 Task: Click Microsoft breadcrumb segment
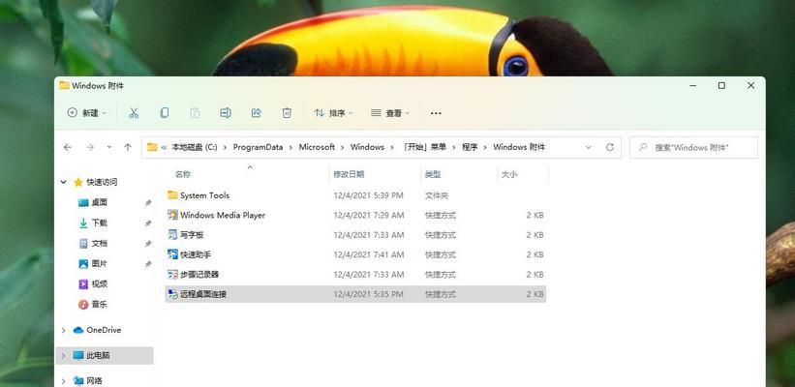pyautogui.click(x=317, y=147)
